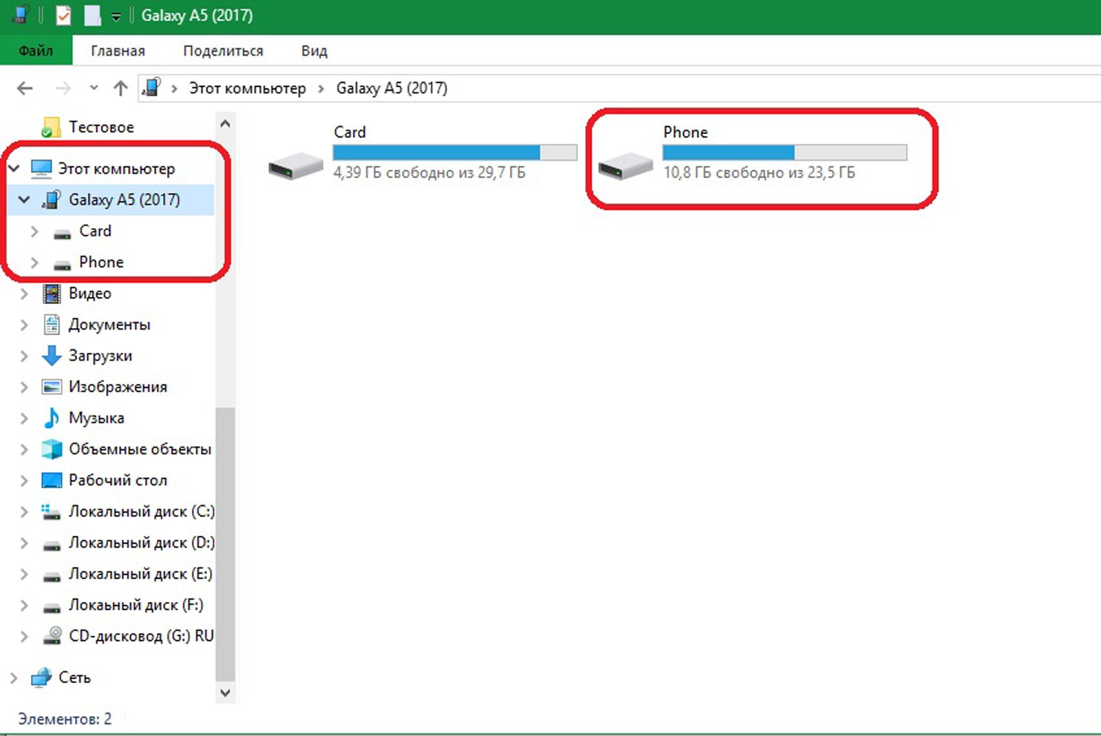1101x736 pixels.
Task: Click Этот компьютер in the address path
Action: [x=248, y=88]
